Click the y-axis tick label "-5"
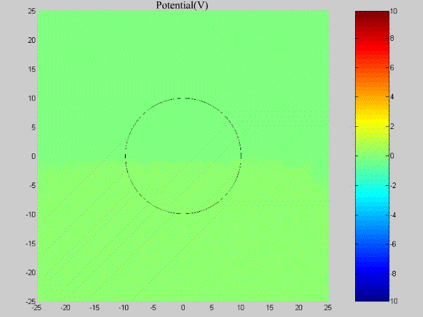The height and width of the screenshot is (317, 423). click(x=33, y=185)
